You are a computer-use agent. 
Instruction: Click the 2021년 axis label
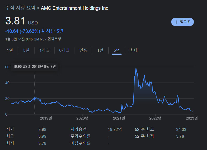(119, 118)
